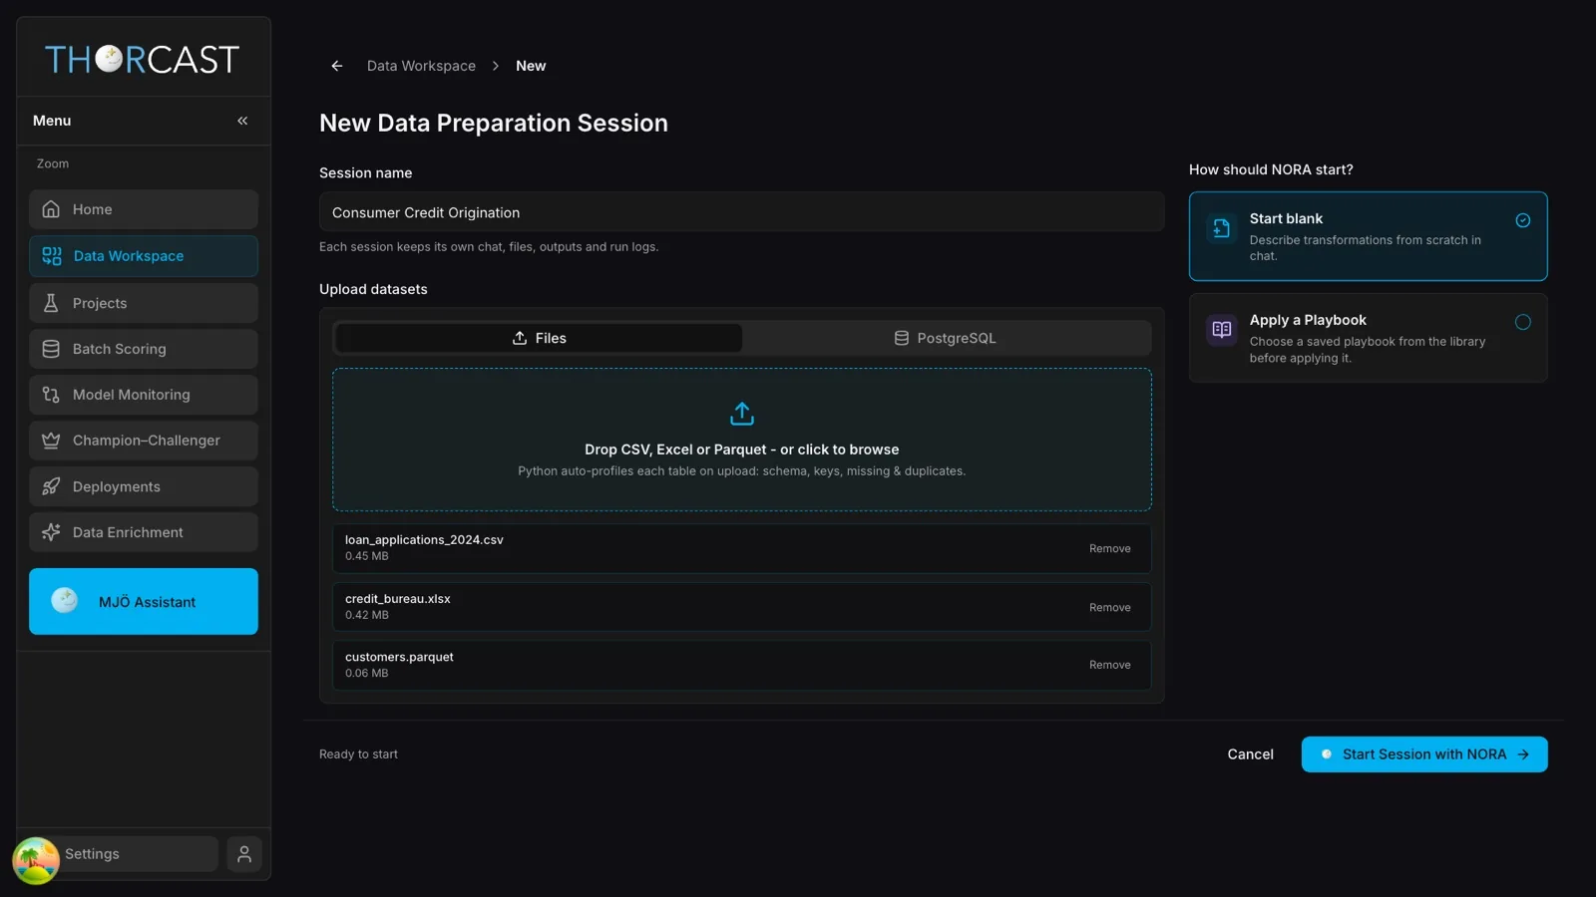This screenshot has width=1596, height=897.
Task: Click the palm tree round avatar
Action: (x=36, y=861)
